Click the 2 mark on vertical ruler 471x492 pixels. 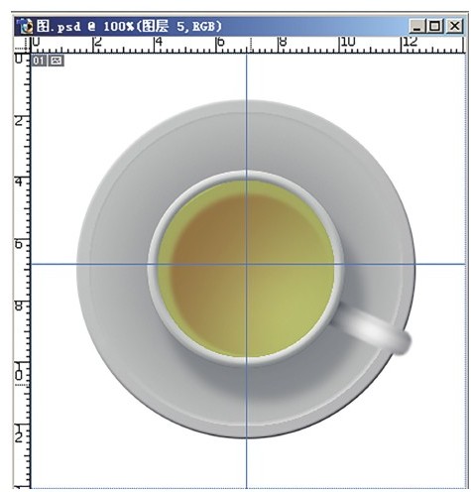click(x=20, y=121)
